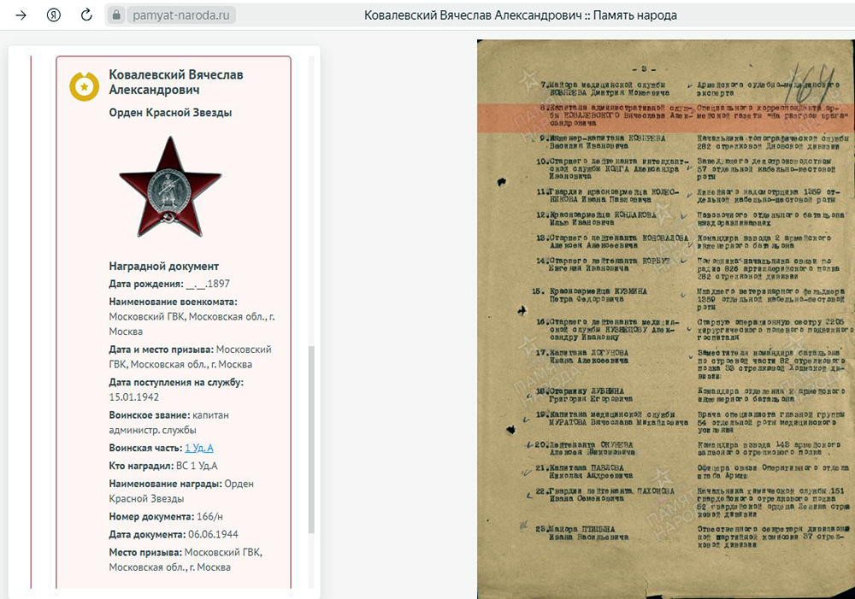Click the panel vertical scrollbar thumb
The height and width of the screenshot is (599, 855).
(x=311, y=439)
